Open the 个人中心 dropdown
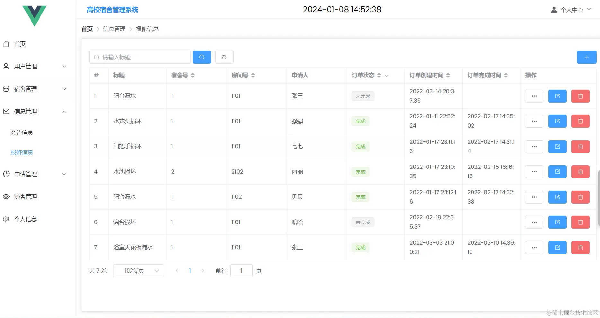Viewport: 600px width, 318px height. point(571,10)
